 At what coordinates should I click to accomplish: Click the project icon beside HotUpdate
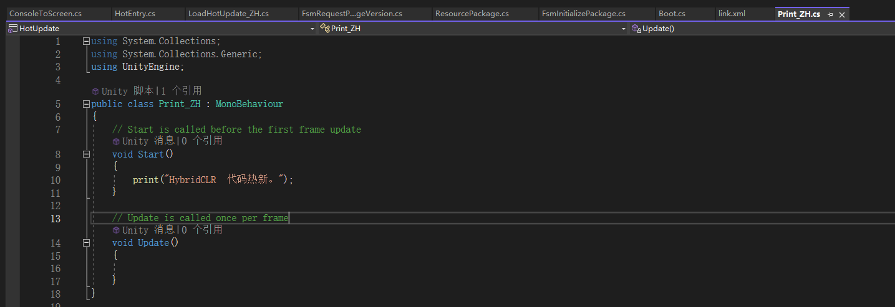click(x=12, y=28)
